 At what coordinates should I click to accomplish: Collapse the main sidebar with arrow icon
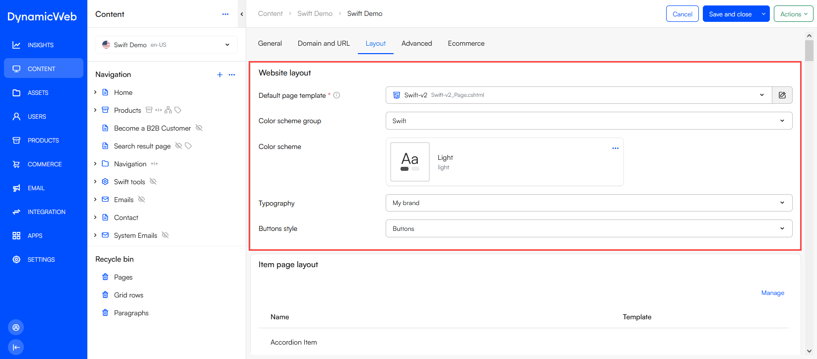pos(16,347)
